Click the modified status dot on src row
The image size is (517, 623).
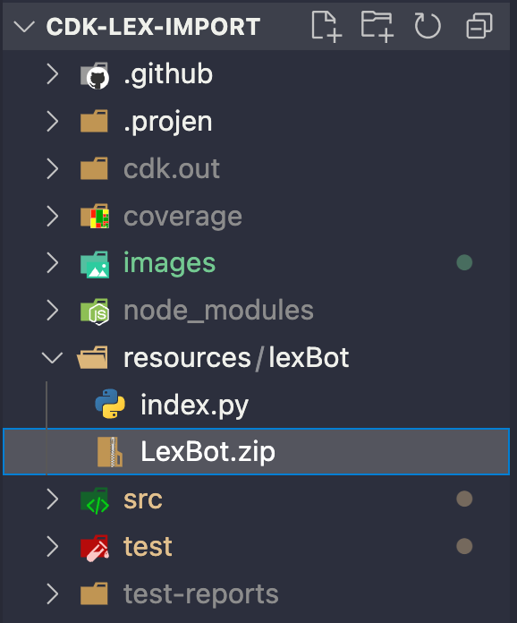tap(464, 499)
